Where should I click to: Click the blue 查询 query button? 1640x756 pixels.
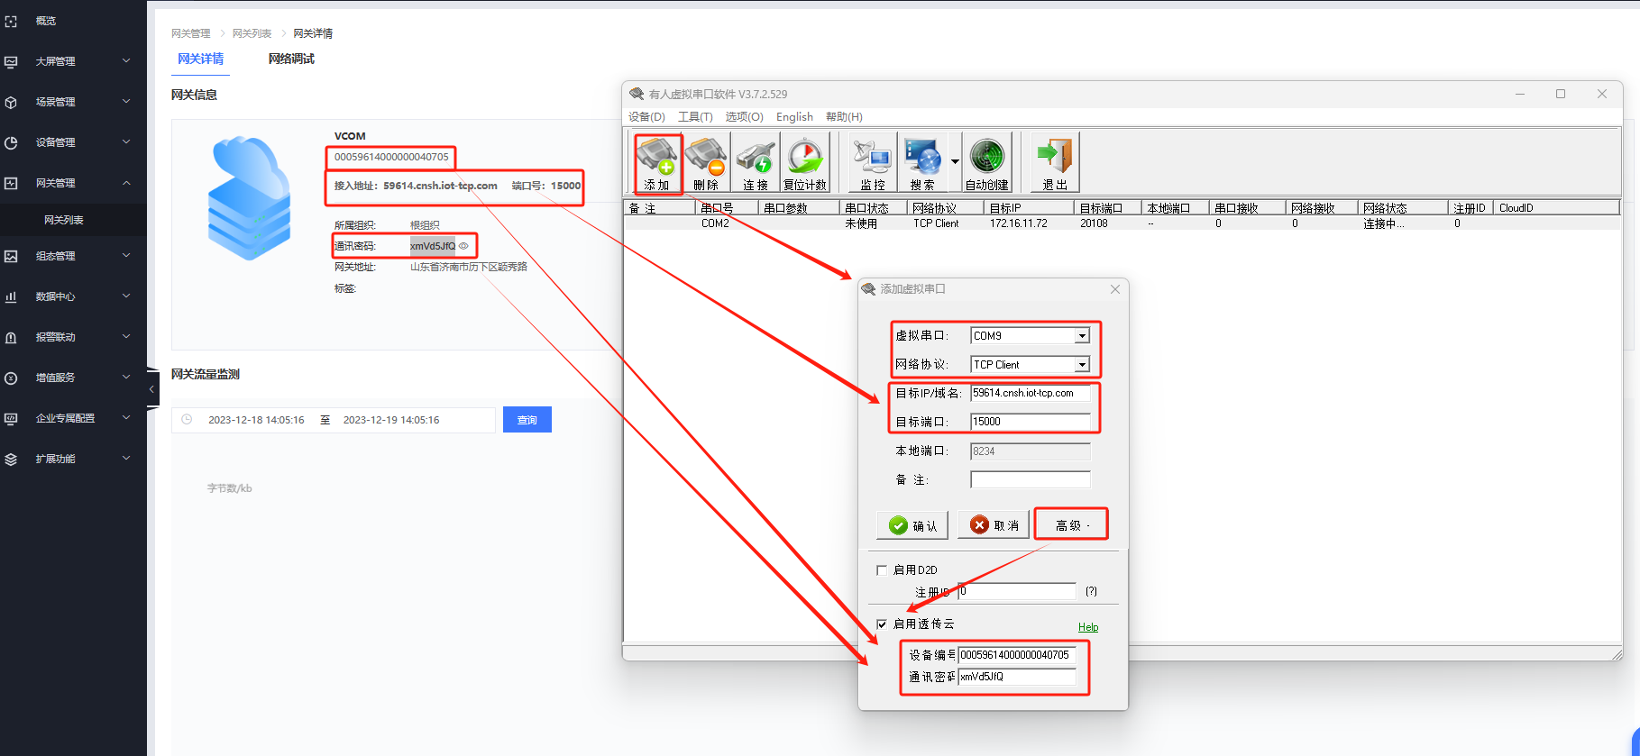pos(527,420)
